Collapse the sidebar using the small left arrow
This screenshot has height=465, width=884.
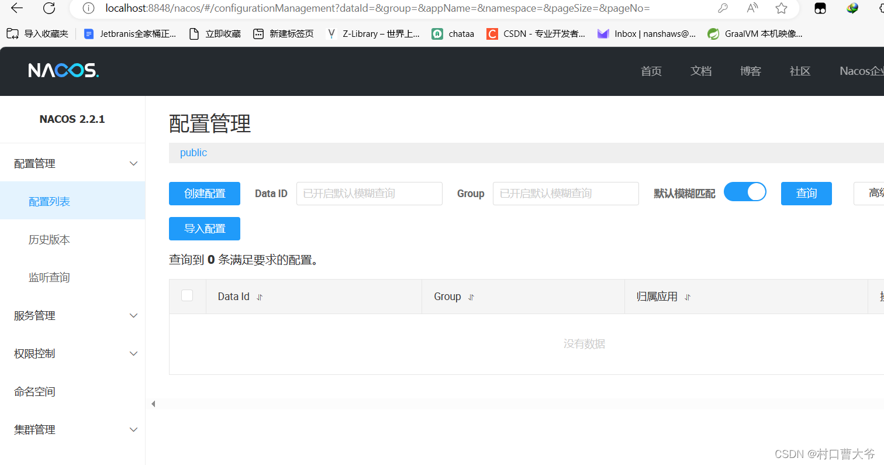click(153, 403)
